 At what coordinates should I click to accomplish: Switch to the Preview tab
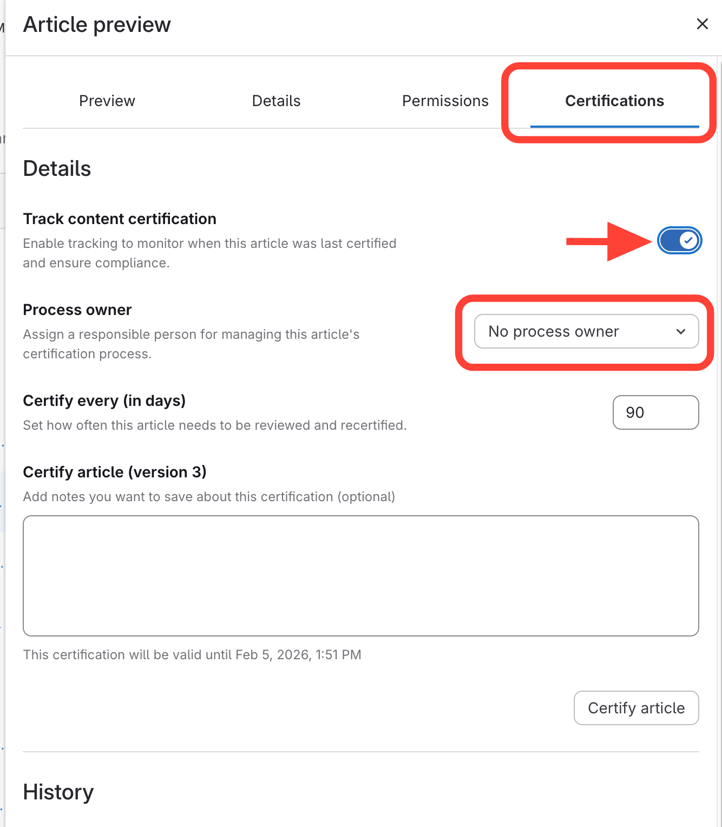tap(107, 101)
